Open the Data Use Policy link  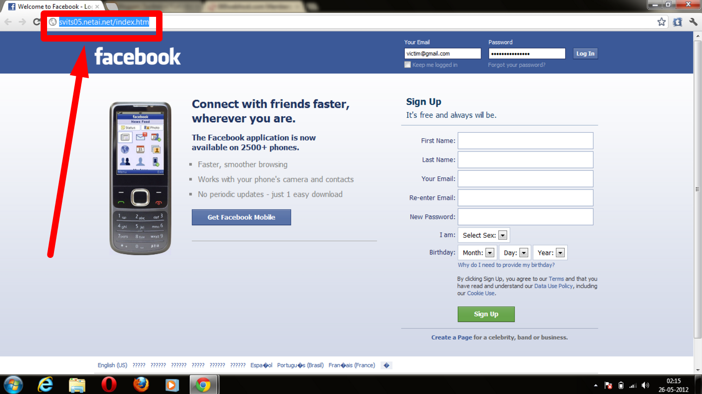coord(553,286)
